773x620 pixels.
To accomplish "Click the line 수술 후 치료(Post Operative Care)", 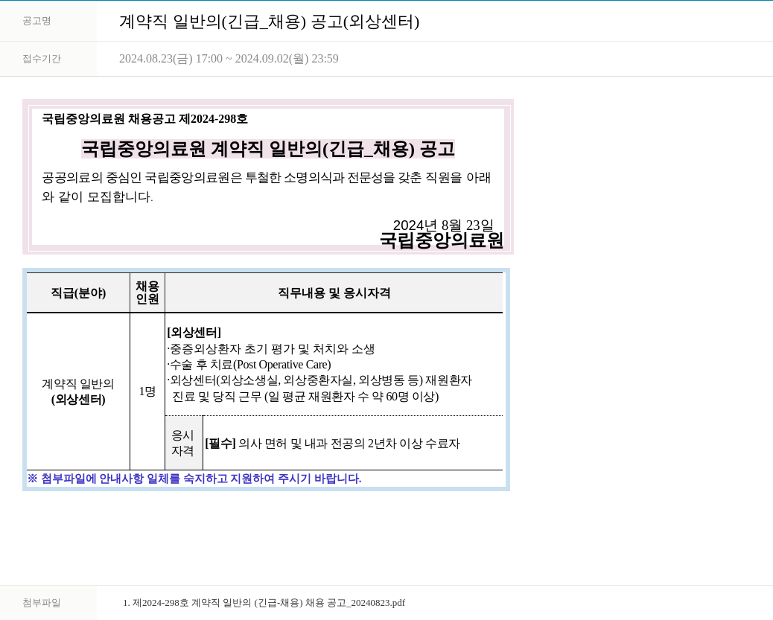I will (249, 365).
